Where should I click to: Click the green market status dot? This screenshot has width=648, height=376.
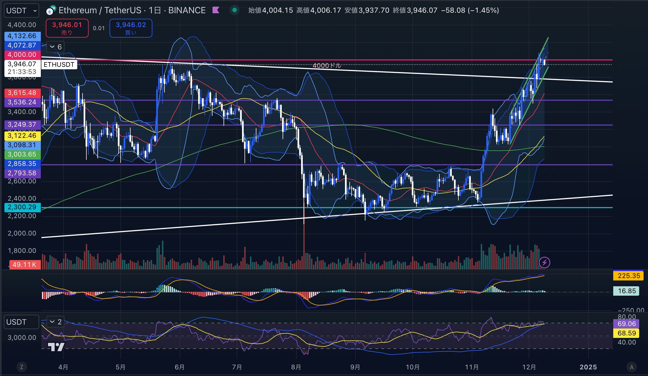coord(235,10)
